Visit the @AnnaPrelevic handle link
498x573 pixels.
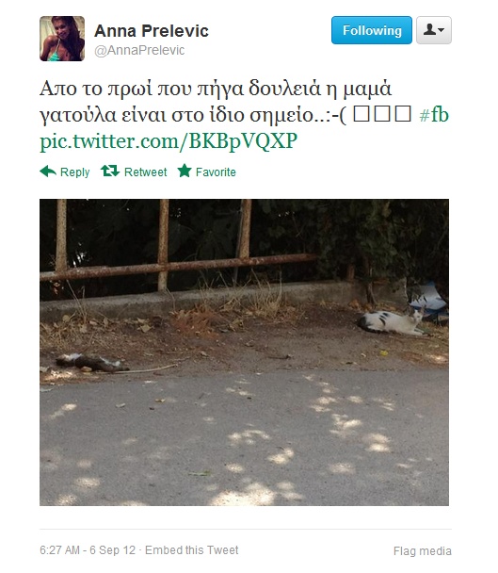139,51
